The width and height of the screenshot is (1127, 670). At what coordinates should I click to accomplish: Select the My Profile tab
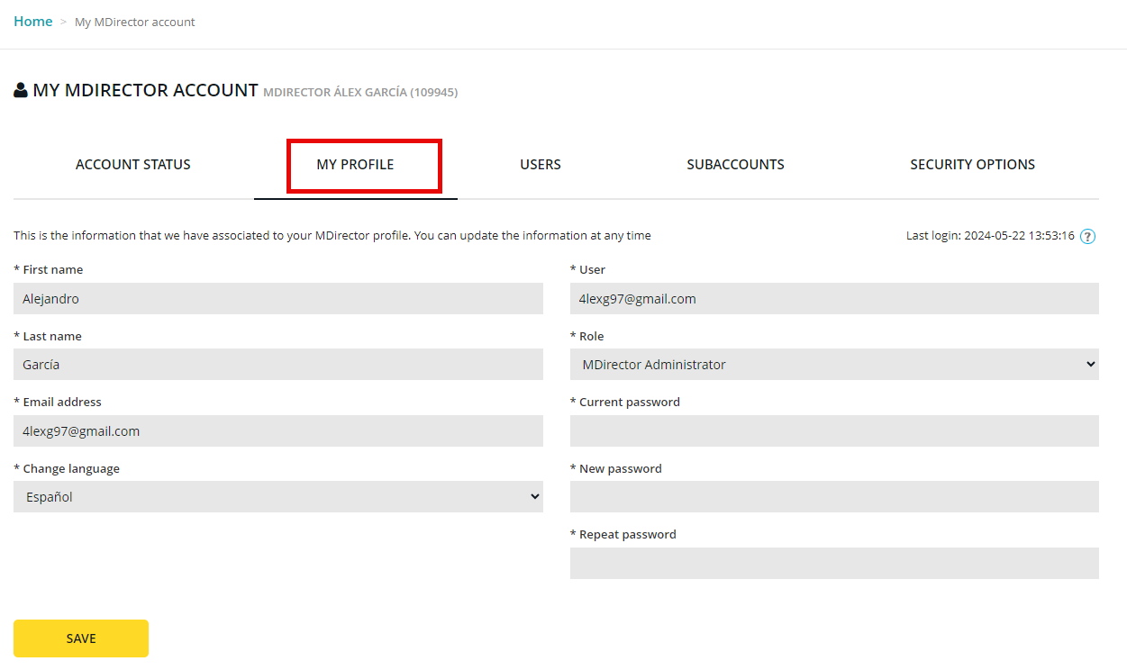pyautogui.click(x=355, y=165)
